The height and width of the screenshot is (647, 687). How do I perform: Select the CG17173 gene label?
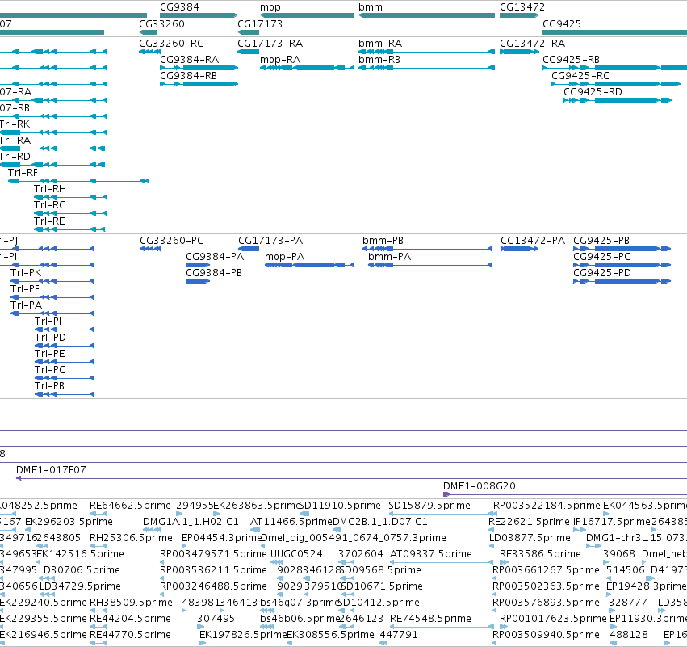[260, 23]
